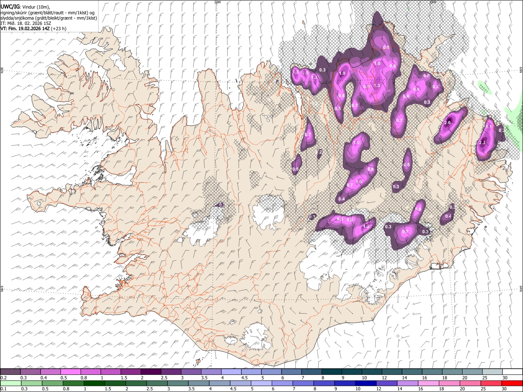Click the 3.5–4 gray-blue lower legend swatch
The height and width of the screenshot is (392, 523).
click(199, 383)
